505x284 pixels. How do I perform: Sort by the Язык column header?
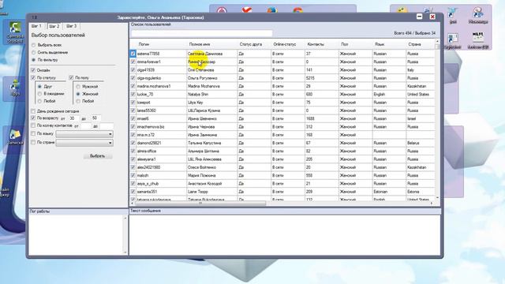pyautogui.click(x=380, y=44)
